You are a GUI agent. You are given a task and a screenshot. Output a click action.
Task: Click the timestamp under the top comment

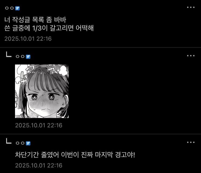point(28,39)
